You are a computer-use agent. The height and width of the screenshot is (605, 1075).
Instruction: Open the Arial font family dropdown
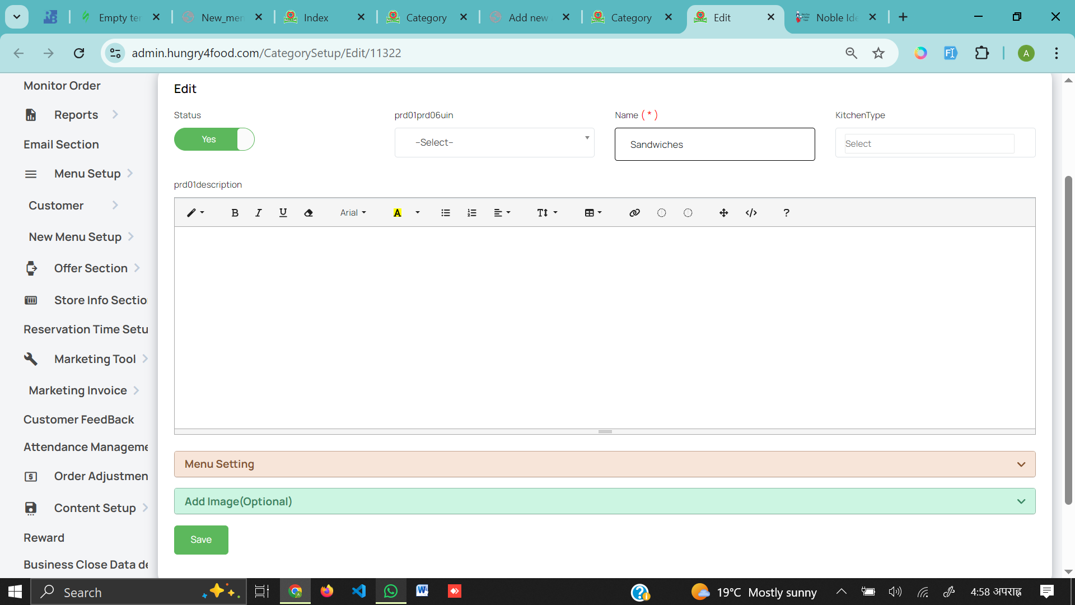coord(353,213)
